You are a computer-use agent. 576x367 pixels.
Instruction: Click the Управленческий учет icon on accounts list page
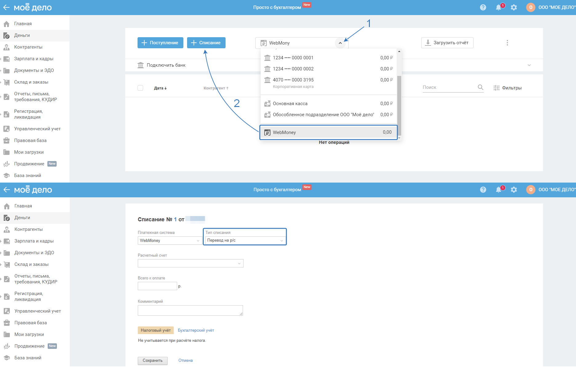[x=6, y=129]
